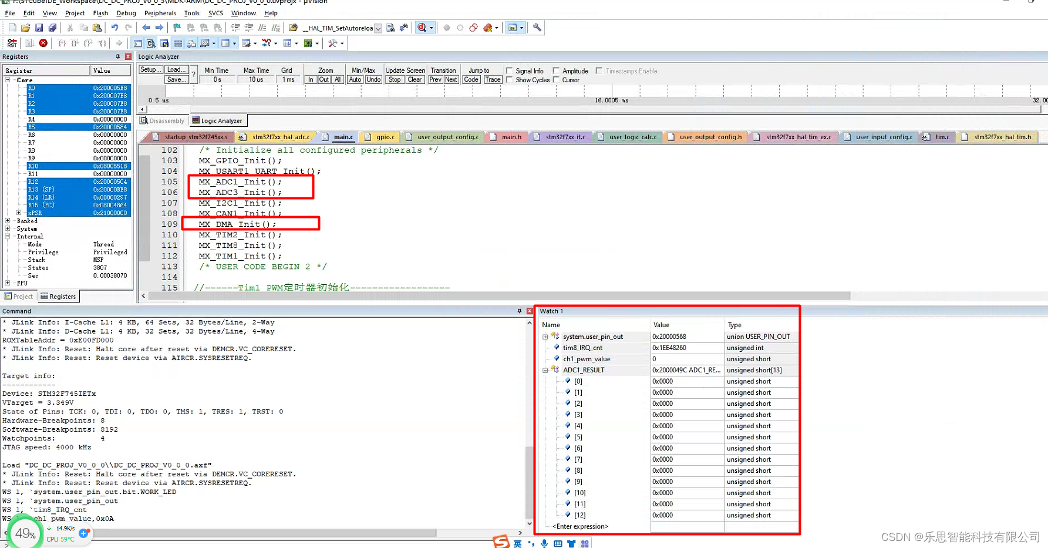1048x548 pixels.
Task: Click Logic Analyzer Load... button
Action: pos(176,69)
